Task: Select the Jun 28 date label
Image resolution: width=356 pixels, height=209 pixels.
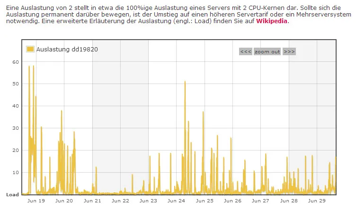Action: click(x=289, y=201)
